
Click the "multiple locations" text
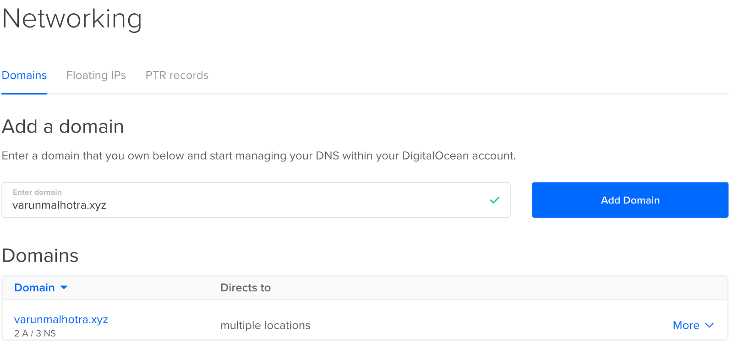click(x=265, y=325)
